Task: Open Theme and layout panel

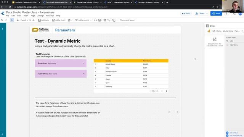Action: coord(127,20)
